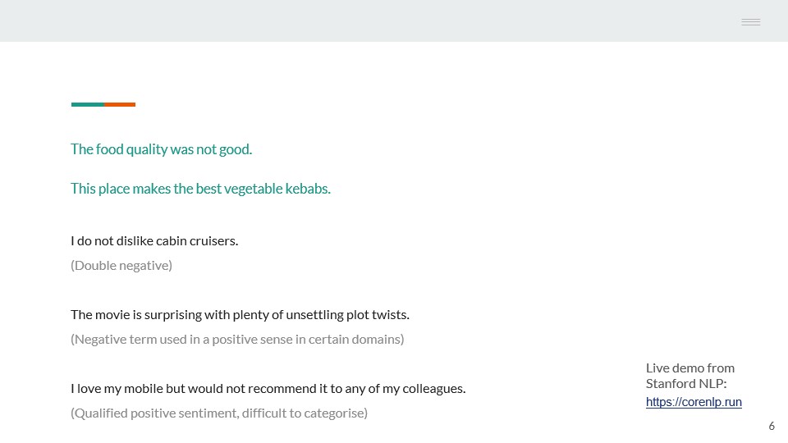This screenshot has height=443, width=788.
Task: Click the 'Negative term used in a positive sense' note
Action: 237,340
